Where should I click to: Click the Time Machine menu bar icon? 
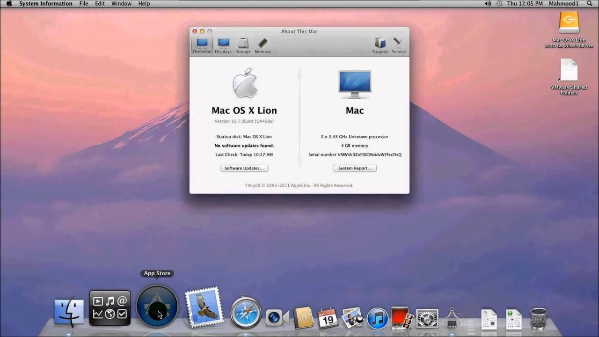pos(499,4)
